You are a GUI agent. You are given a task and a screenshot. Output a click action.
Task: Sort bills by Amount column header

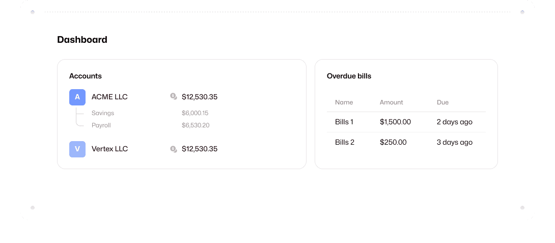click(391, 102)
